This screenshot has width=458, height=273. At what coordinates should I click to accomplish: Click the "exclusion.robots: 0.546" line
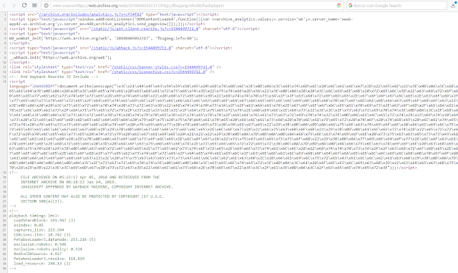point(40,244)
